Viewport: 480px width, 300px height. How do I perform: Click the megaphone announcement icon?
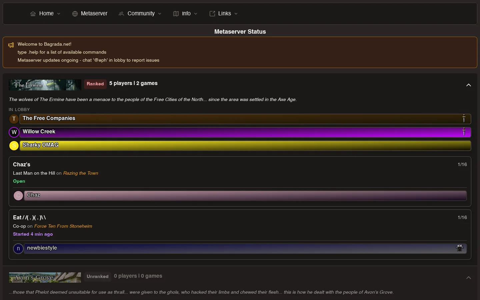[x=11, y=45]
